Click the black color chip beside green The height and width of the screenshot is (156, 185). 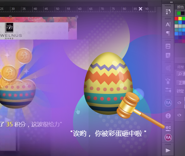pos(182,13)
